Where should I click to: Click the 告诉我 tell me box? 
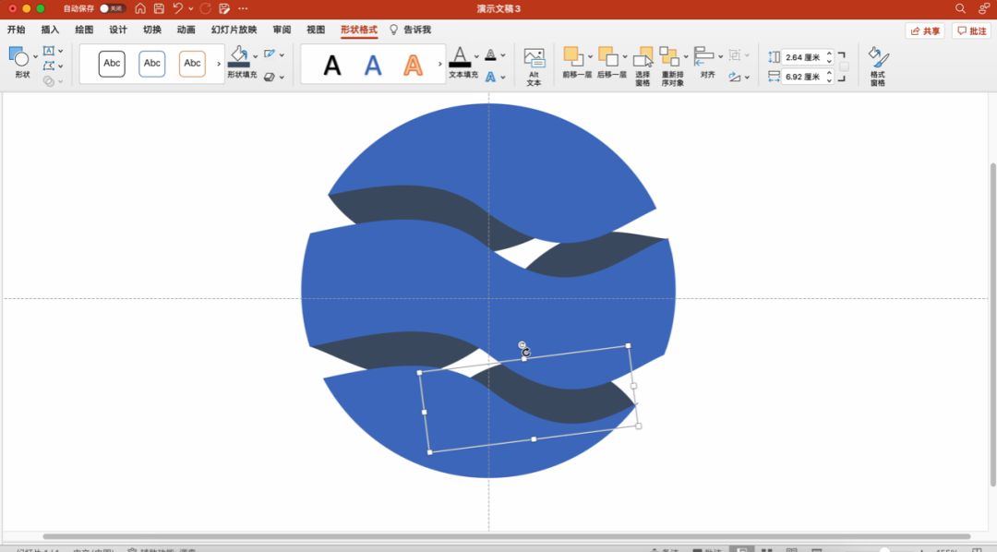point(410,30)
